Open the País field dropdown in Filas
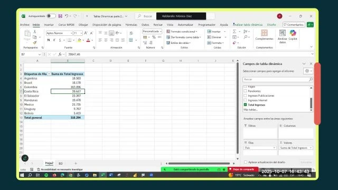The width and height of the screenshot is (338, 190). [x=274, y=148]
